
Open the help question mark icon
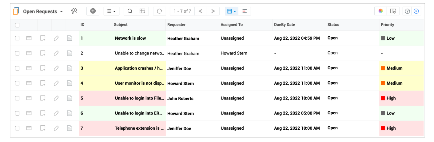(x=408, y=11)
